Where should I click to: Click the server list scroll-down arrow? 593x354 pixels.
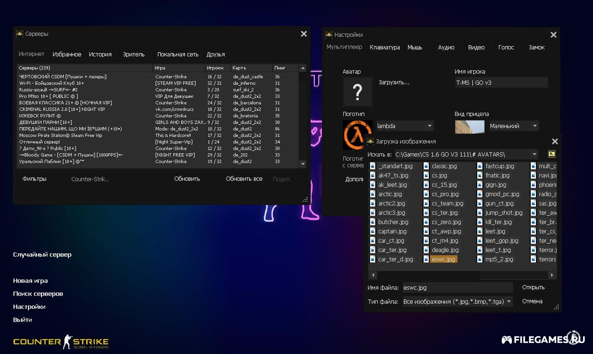coord(303,164)
